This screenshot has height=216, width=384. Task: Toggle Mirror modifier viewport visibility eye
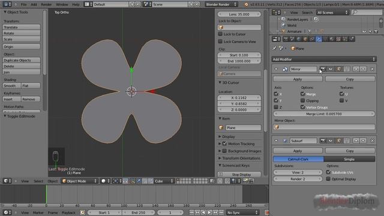click(331, 69)
